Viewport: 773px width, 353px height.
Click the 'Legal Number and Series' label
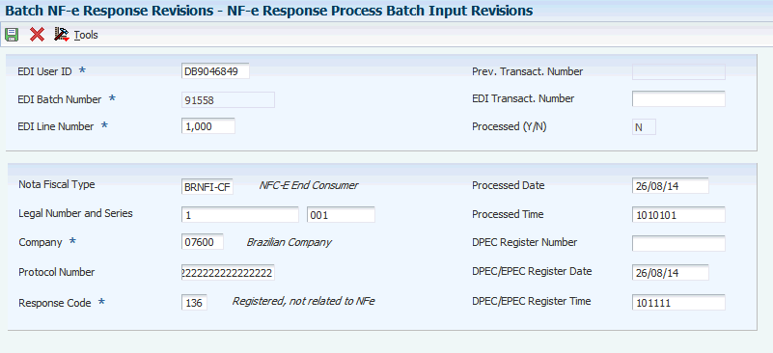[75, 213]
